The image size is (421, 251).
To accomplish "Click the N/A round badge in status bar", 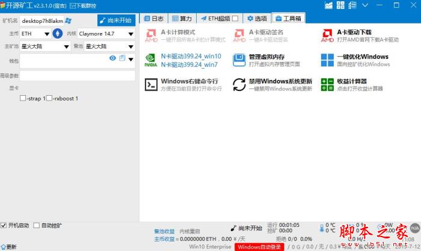I will point(415,228).
